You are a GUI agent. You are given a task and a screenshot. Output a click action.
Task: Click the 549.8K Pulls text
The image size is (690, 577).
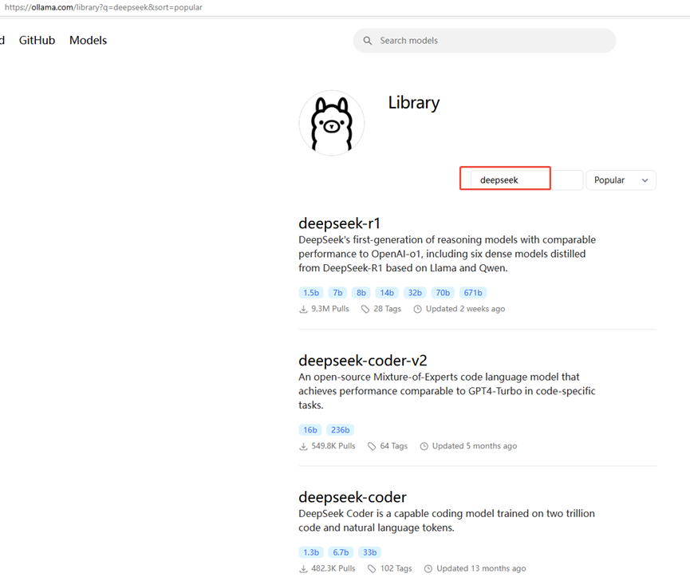[333, 446]
